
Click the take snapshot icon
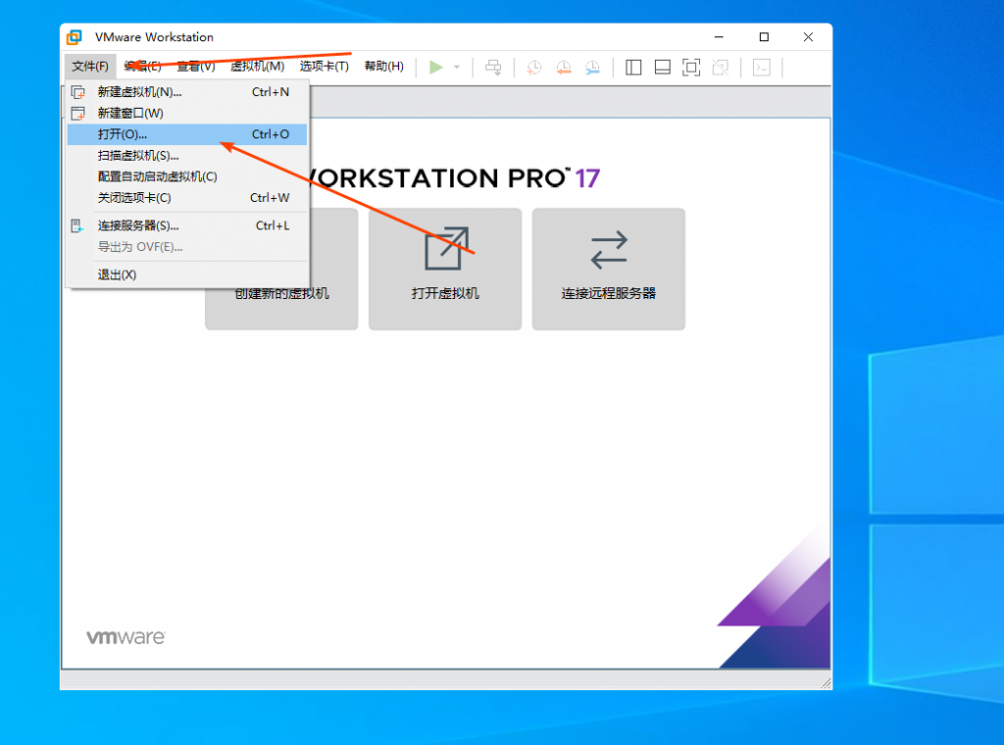coord(533,67)
